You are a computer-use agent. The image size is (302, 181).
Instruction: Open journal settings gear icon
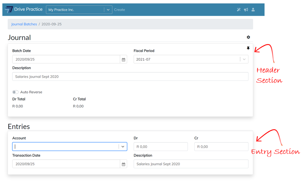coord(248,37)
